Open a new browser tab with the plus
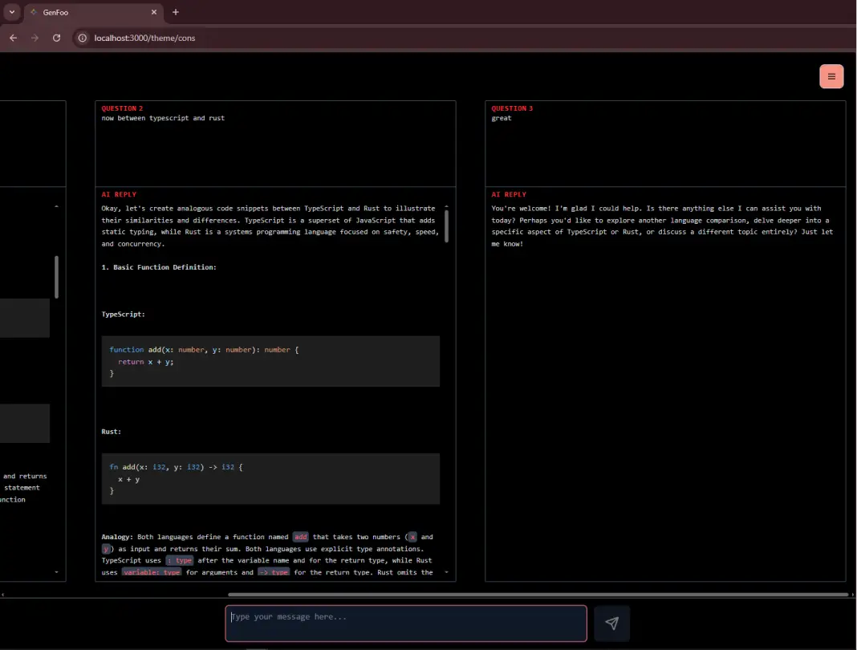The width and height of the screenshot is (857, 650). [x=175, y=12]
